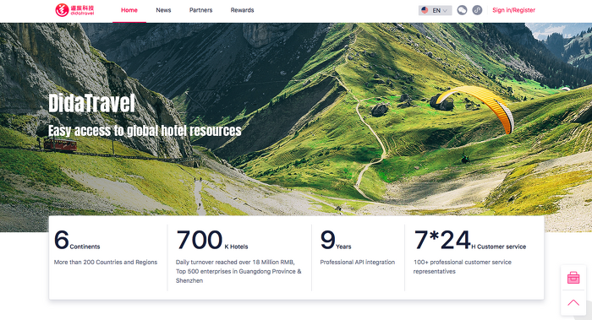This screenshot has height=320, width=592.
Task: Click the red mountain train in the banner
Action: (60, 144)
